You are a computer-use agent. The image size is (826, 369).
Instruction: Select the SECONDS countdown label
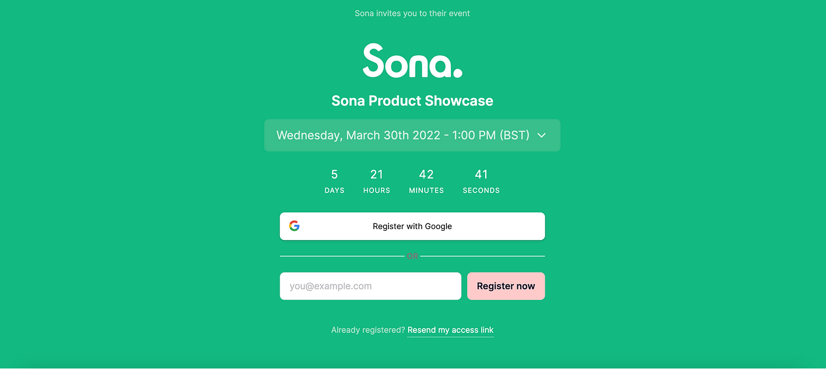coord(481,191)
